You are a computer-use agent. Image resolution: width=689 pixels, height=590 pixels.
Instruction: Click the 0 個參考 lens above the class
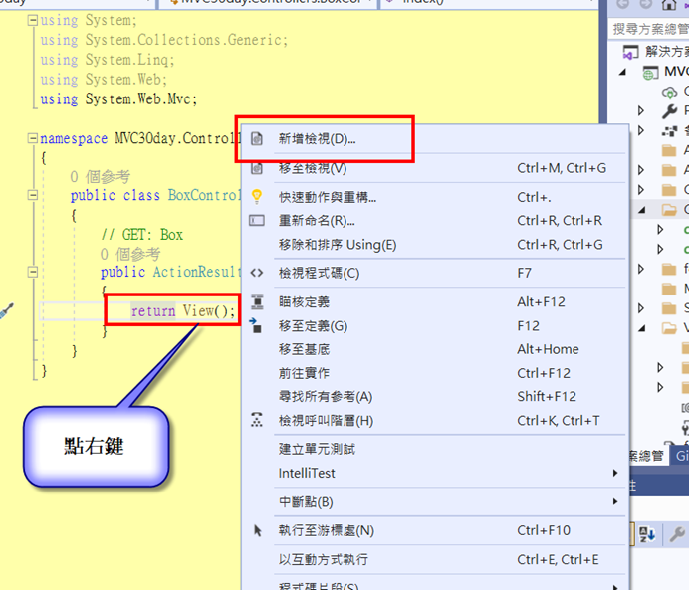(x=101, y=177)
